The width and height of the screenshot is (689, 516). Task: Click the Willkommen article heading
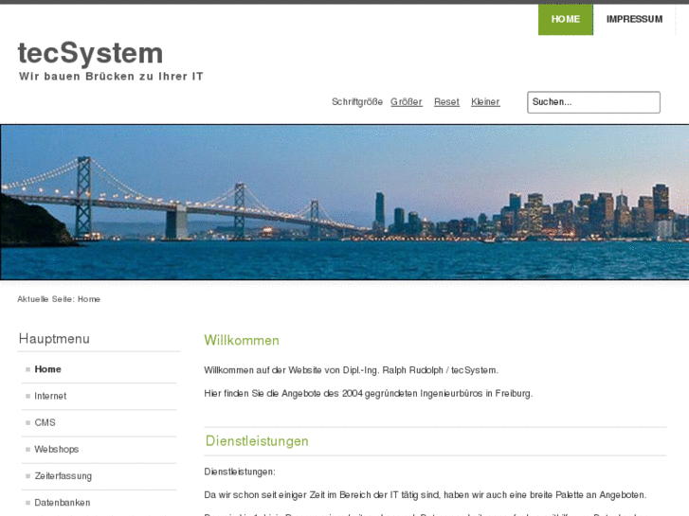[x=242, y=340]
